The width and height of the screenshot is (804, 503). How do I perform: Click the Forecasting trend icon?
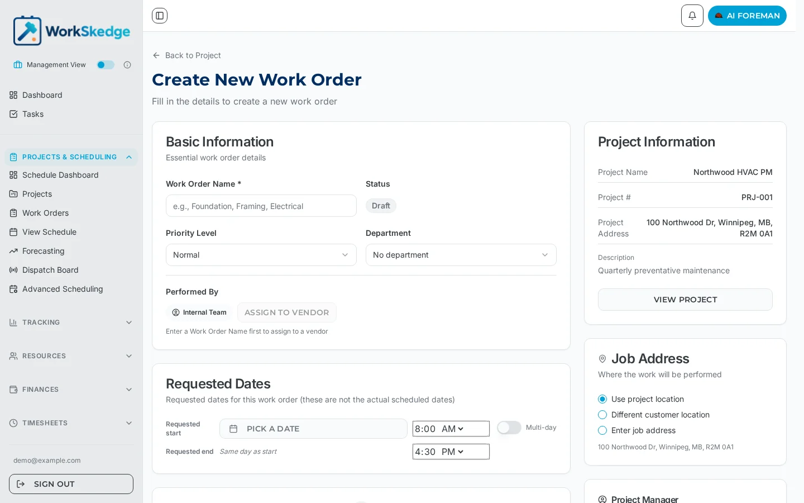pos(13,251)
